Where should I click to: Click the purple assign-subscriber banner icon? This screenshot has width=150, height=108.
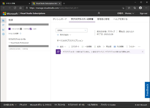click(x=58, y=52)
